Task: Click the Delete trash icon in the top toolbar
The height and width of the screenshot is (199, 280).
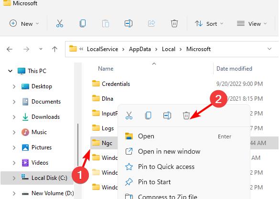Action: tap(174, 23)
